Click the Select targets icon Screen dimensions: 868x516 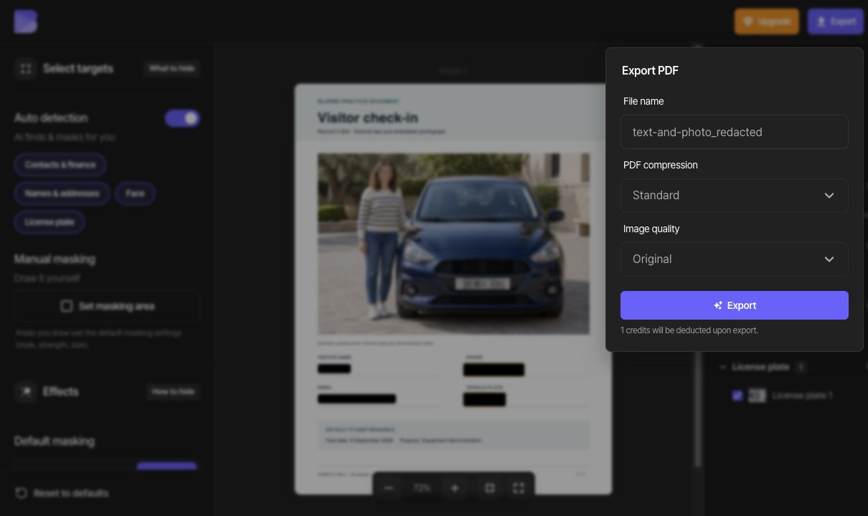26,69
